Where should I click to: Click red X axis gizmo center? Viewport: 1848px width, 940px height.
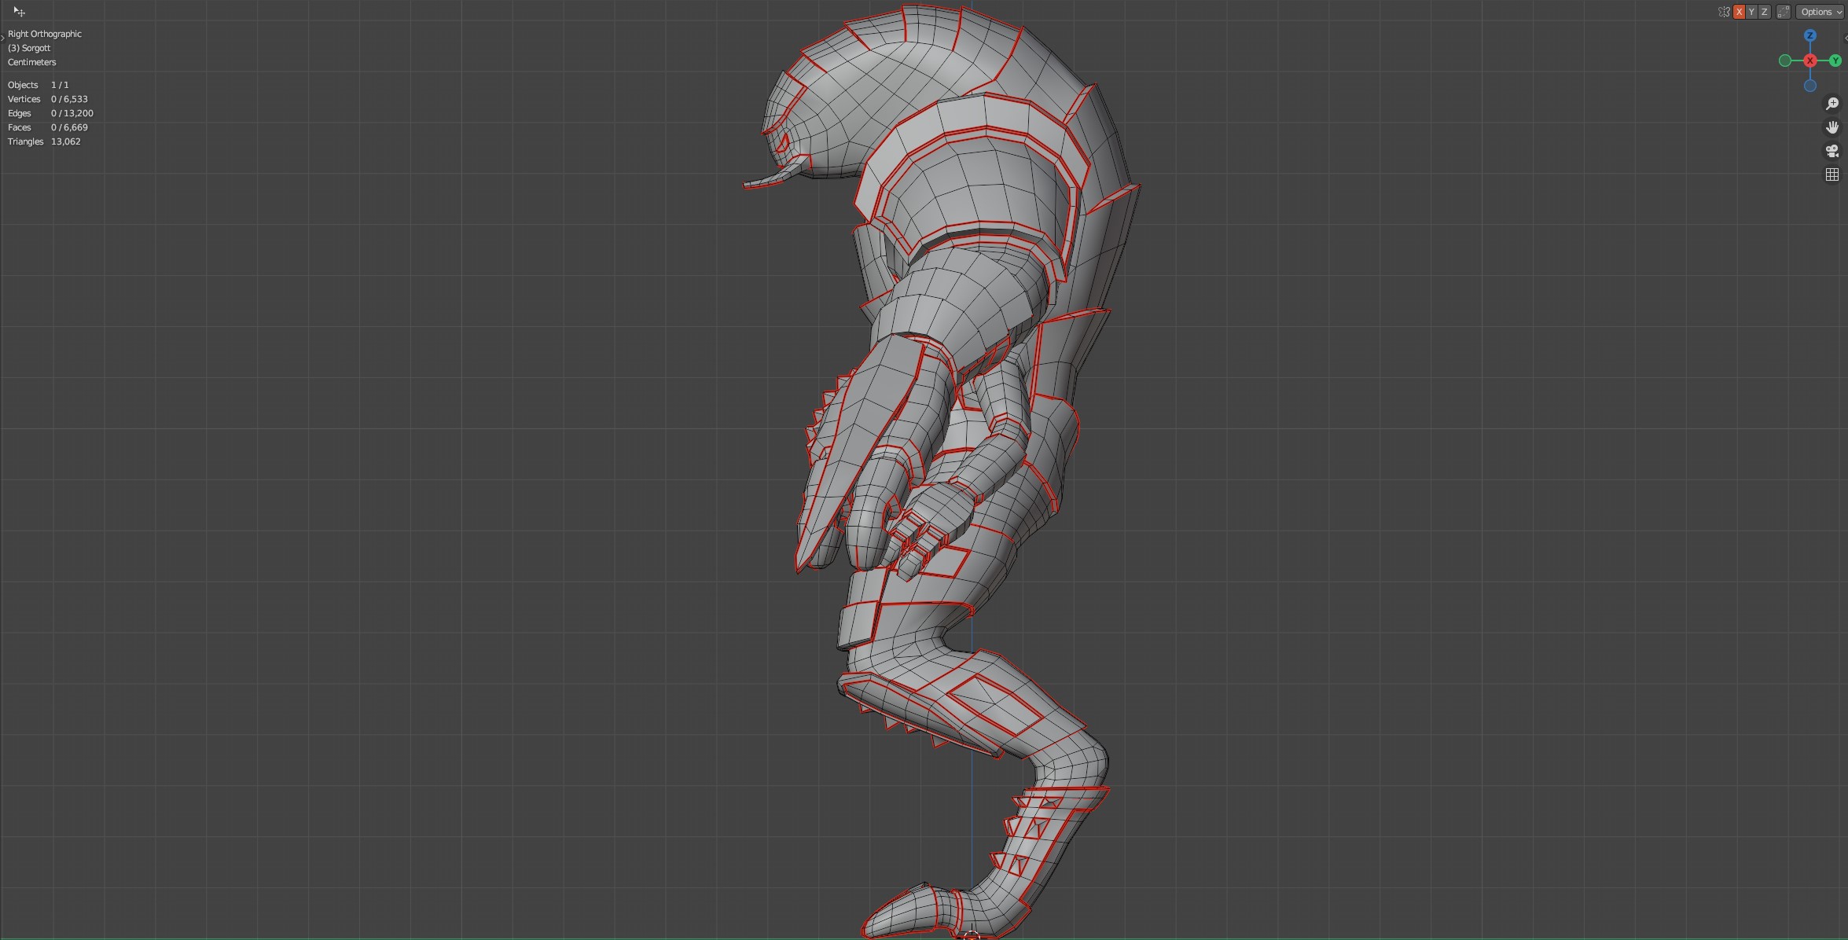click(x=1810, y=61)
